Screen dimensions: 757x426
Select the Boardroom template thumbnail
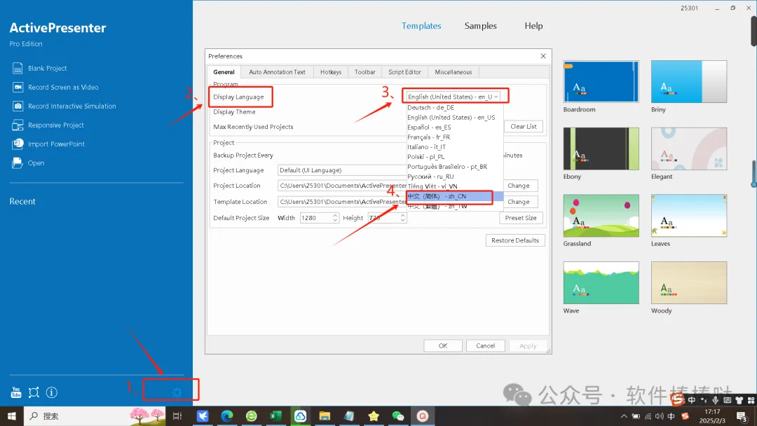(x=601, y=81)
